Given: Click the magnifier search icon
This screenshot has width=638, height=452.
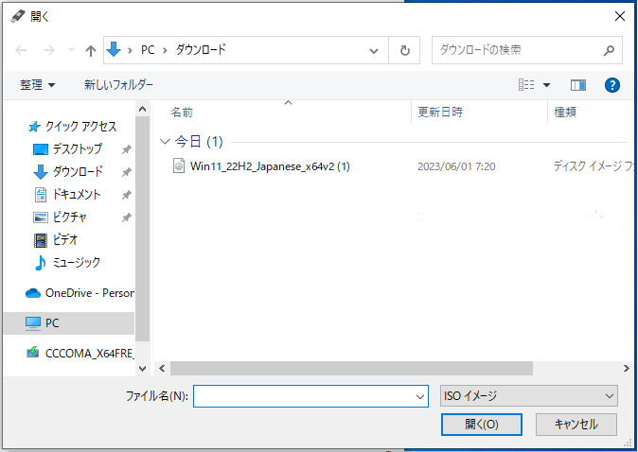Looking at the screenshot, I should pyautogui.click(x=609, y=50).
